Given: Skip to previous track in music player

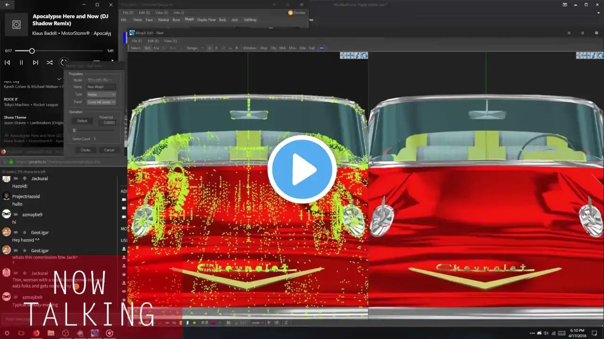Looking at the screenshot, I should click(x=7, y=62).
